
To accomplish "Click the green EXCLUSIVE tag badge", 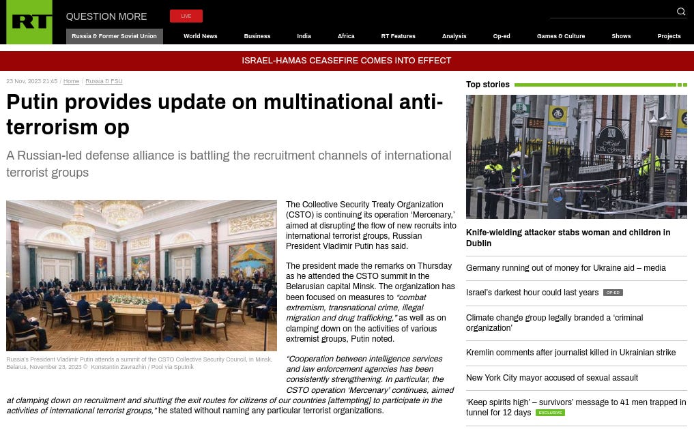I will pyautogui.click(x=550, y=413).
